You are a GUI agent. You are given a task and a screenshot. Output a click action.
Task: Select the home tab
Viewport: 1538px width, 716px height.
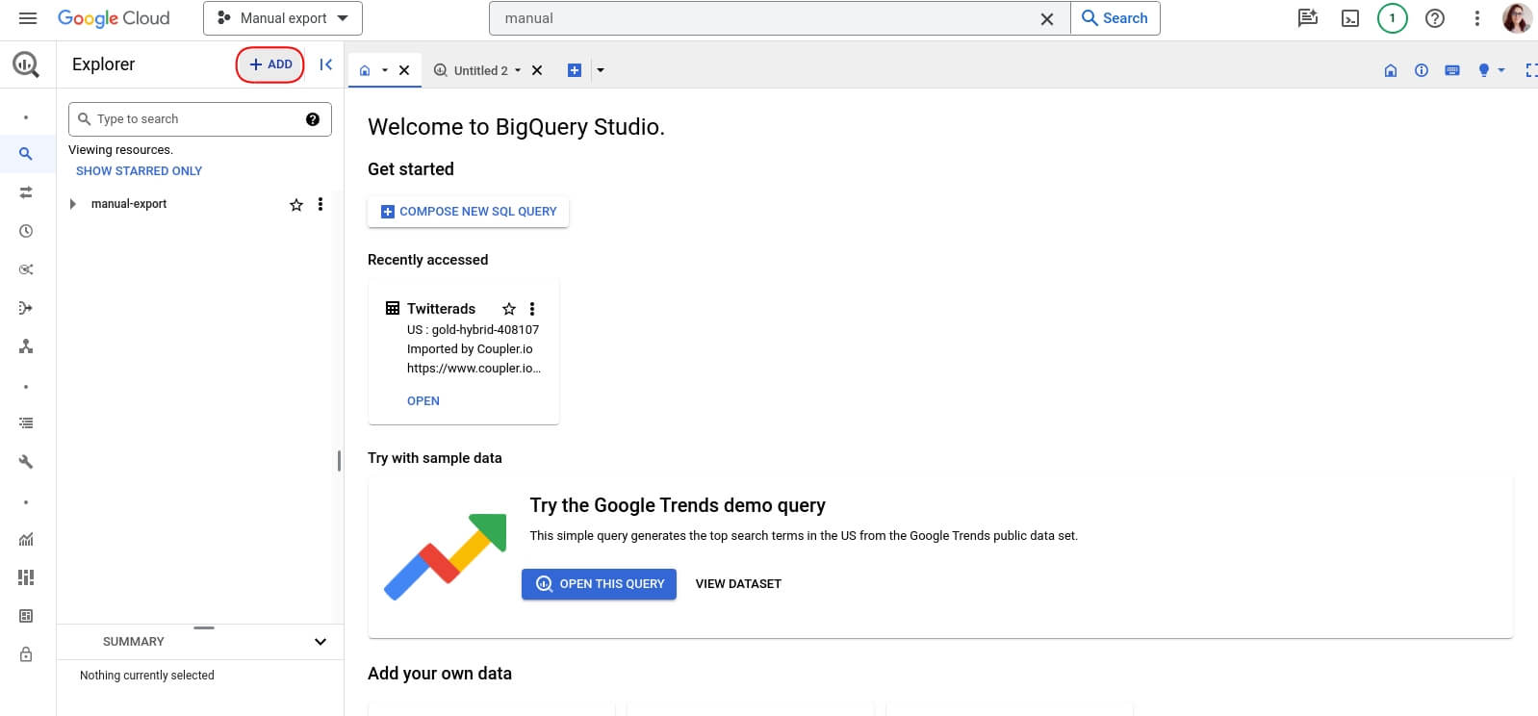coord(365,70)
